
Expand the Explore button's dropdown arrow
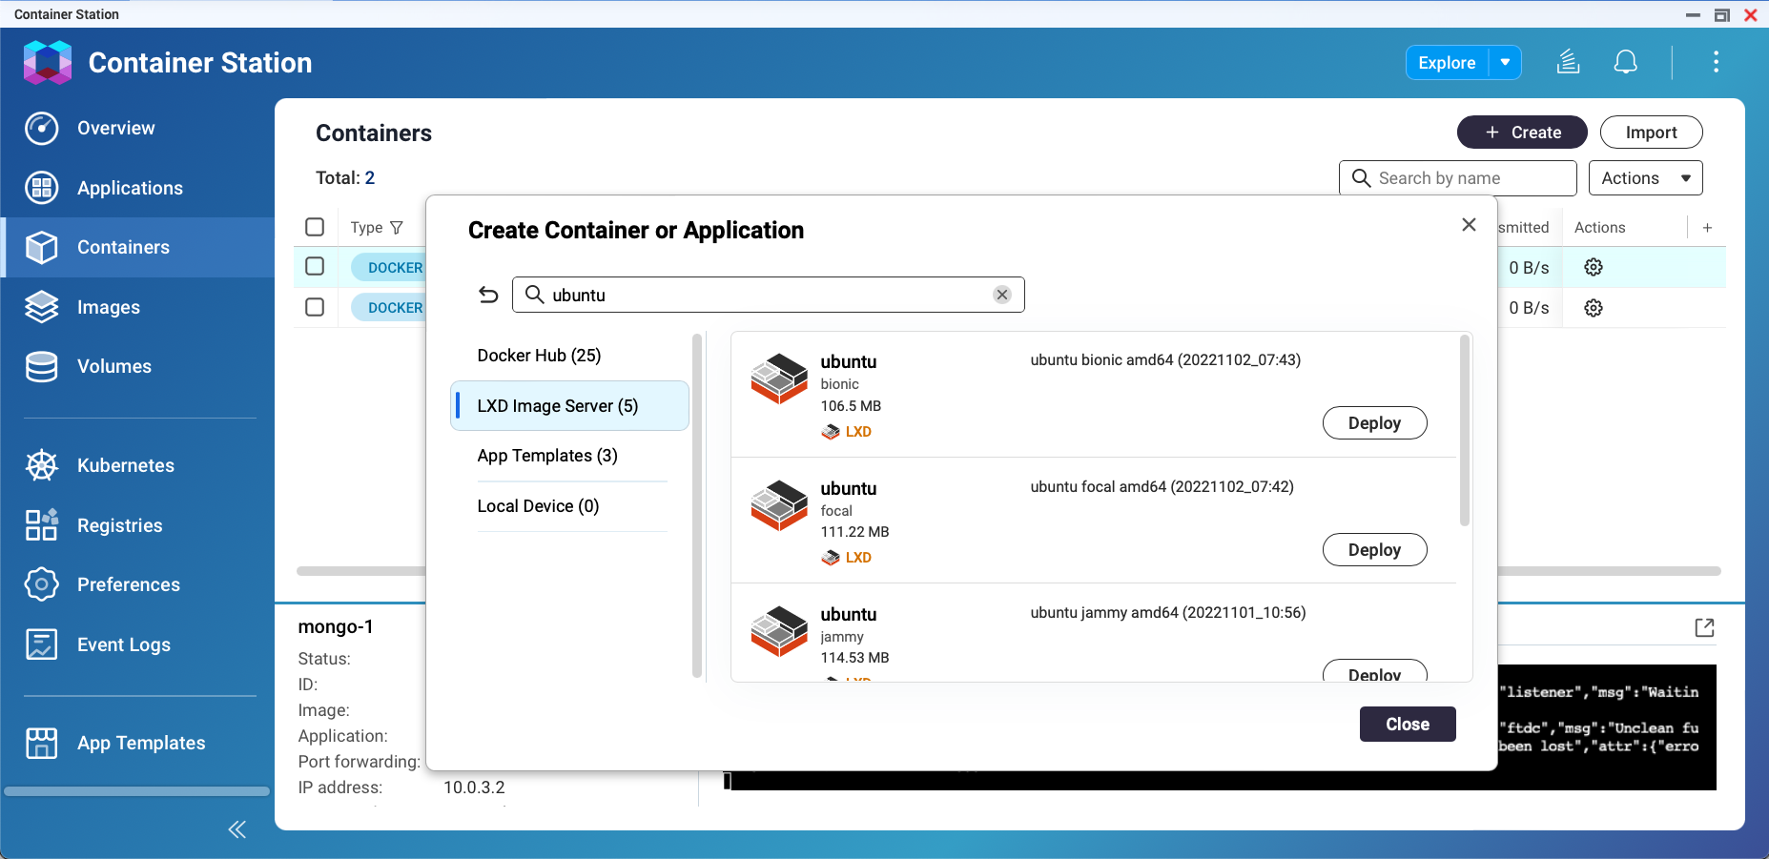point(1505,62)
